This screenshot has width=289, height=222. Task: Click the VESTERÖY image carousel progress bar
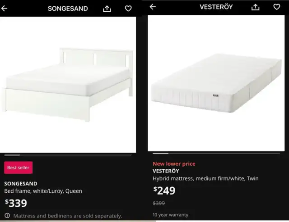point(216,154)
